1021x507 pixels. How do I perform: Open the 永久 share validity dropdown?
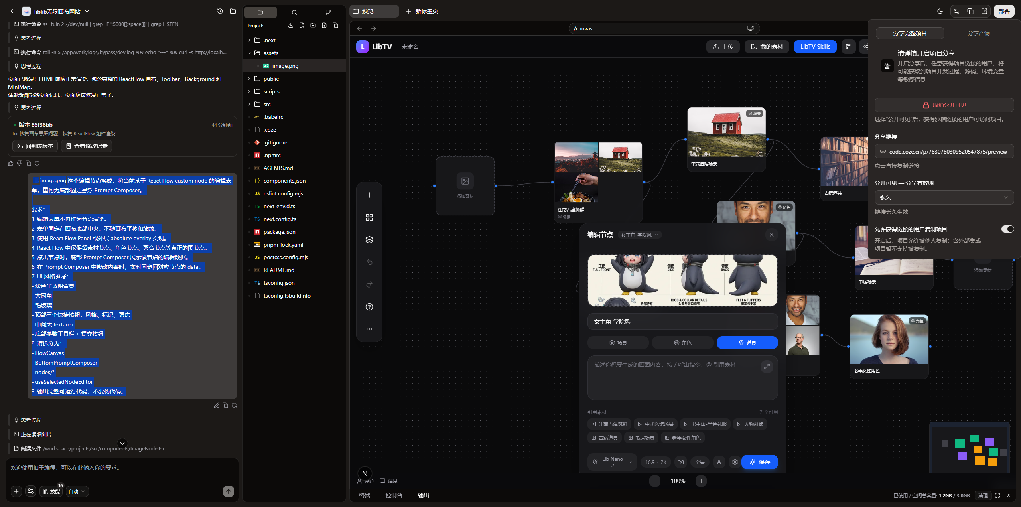944,197
